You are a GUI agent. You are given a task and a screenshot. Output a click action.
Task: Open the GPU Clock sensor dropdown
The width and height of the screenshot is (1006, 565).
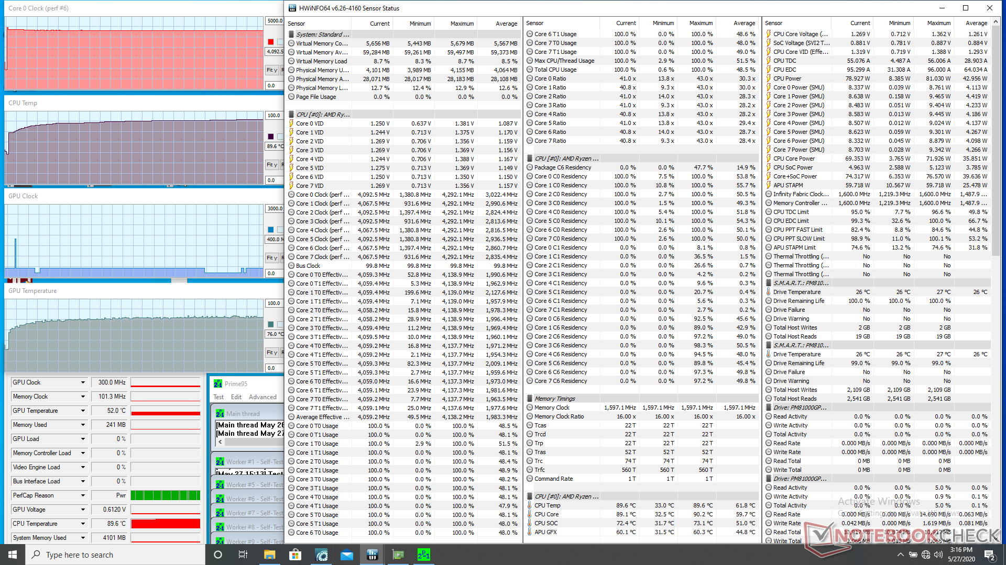click(83, 382)
